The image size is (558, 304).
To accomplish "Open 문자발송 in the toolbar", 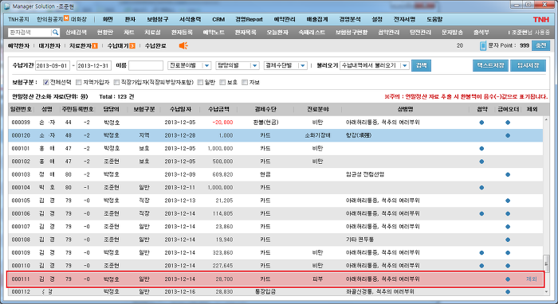I will coord(452,33).
